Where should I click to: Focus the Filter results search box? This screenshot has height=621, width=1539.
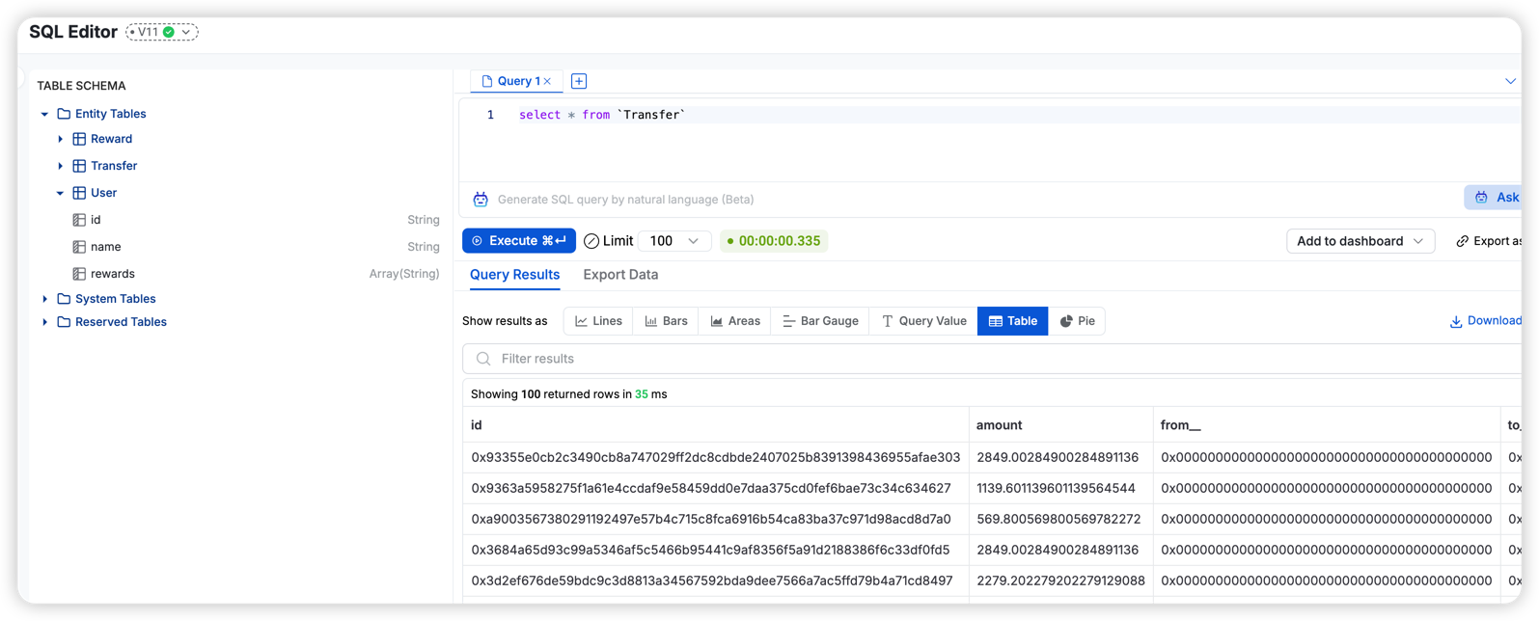(992, 359)
